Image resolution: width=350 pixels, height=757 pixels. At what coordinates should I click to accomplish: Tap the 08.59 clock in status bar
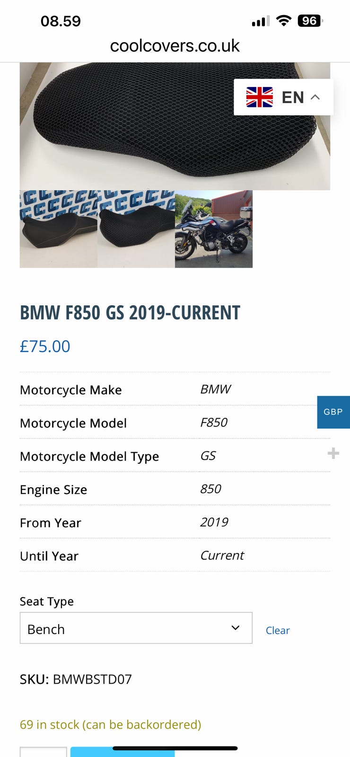[61, 21]
